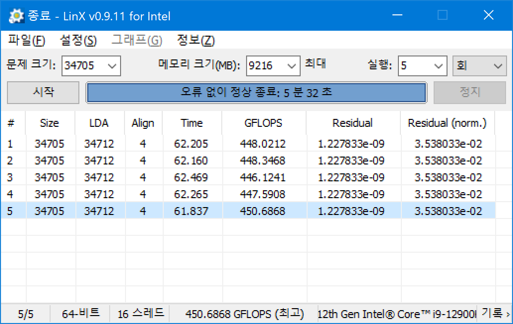Click the Time column header
The image size is (513, 324).
point(192,123)
